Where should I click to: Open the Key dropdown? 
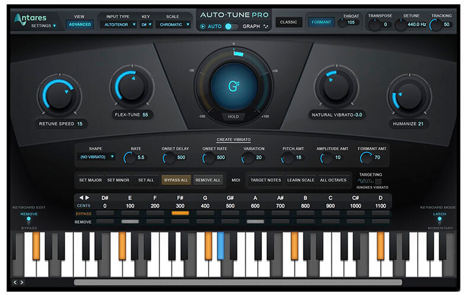(x=146, y=24)
